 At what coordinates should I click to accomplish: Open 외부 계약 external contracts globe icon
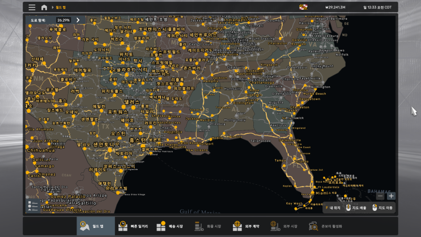click(x=237, y=226)
